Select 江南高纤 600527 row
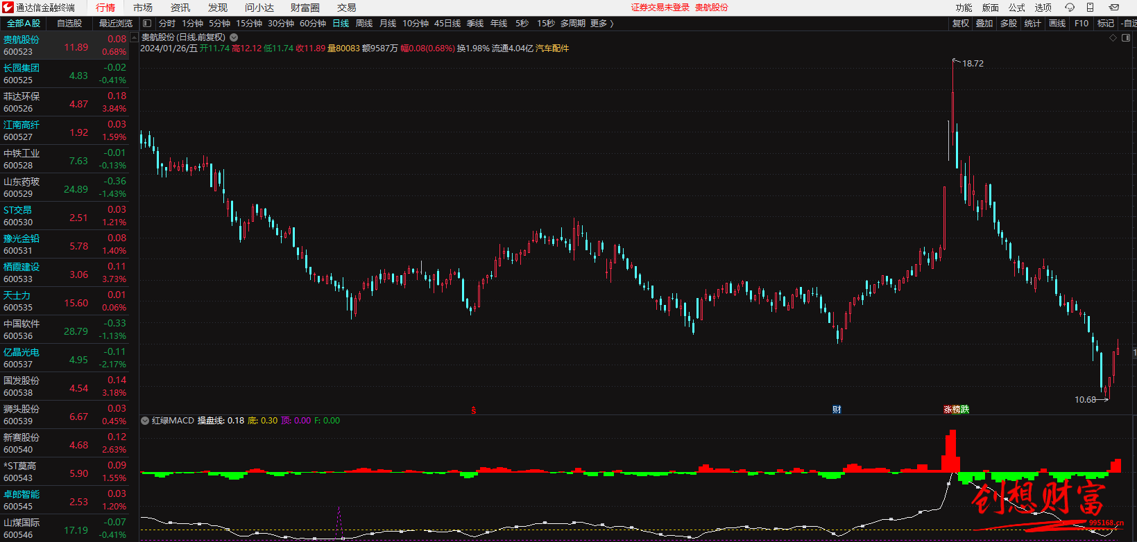Image resolution: width=1137 pixels, height=542 pixels. click(x=65, y=130)
